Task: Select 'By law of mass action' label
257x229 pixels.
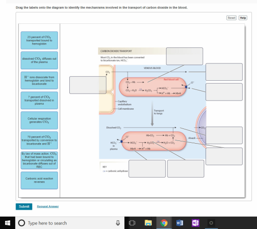Action: [x=39, y=160]
